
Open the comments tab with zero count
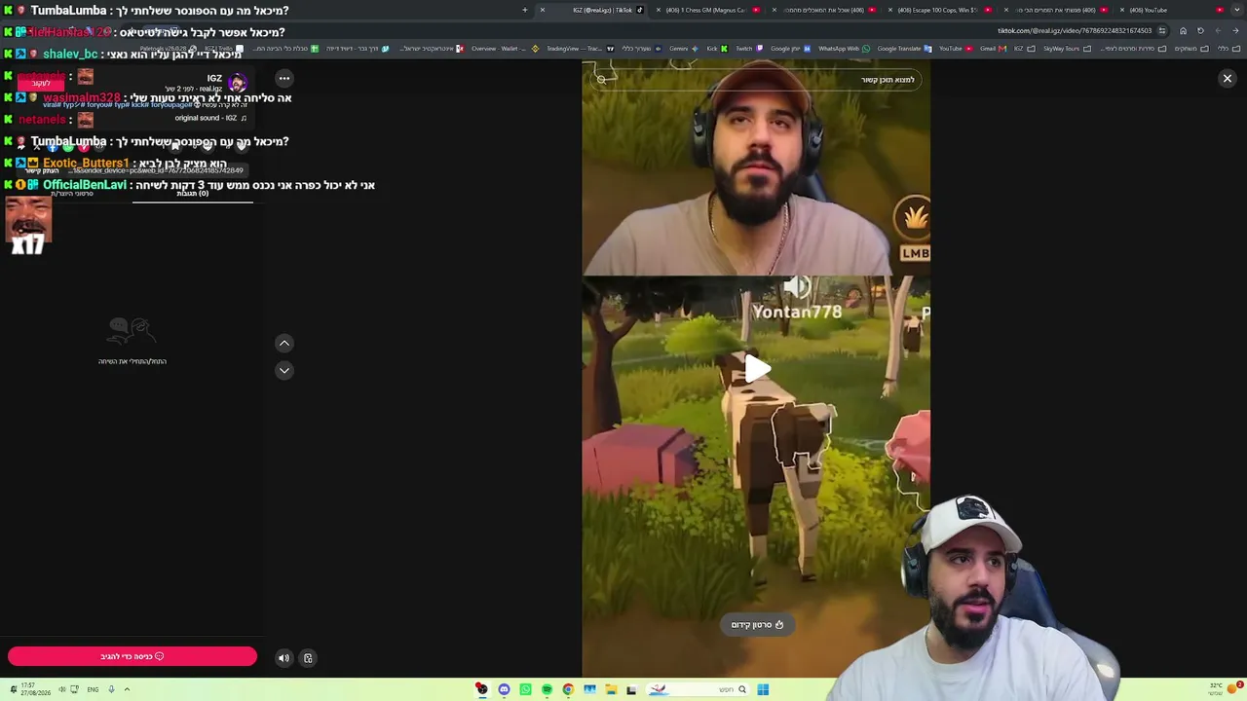click(x=192, y=194)
